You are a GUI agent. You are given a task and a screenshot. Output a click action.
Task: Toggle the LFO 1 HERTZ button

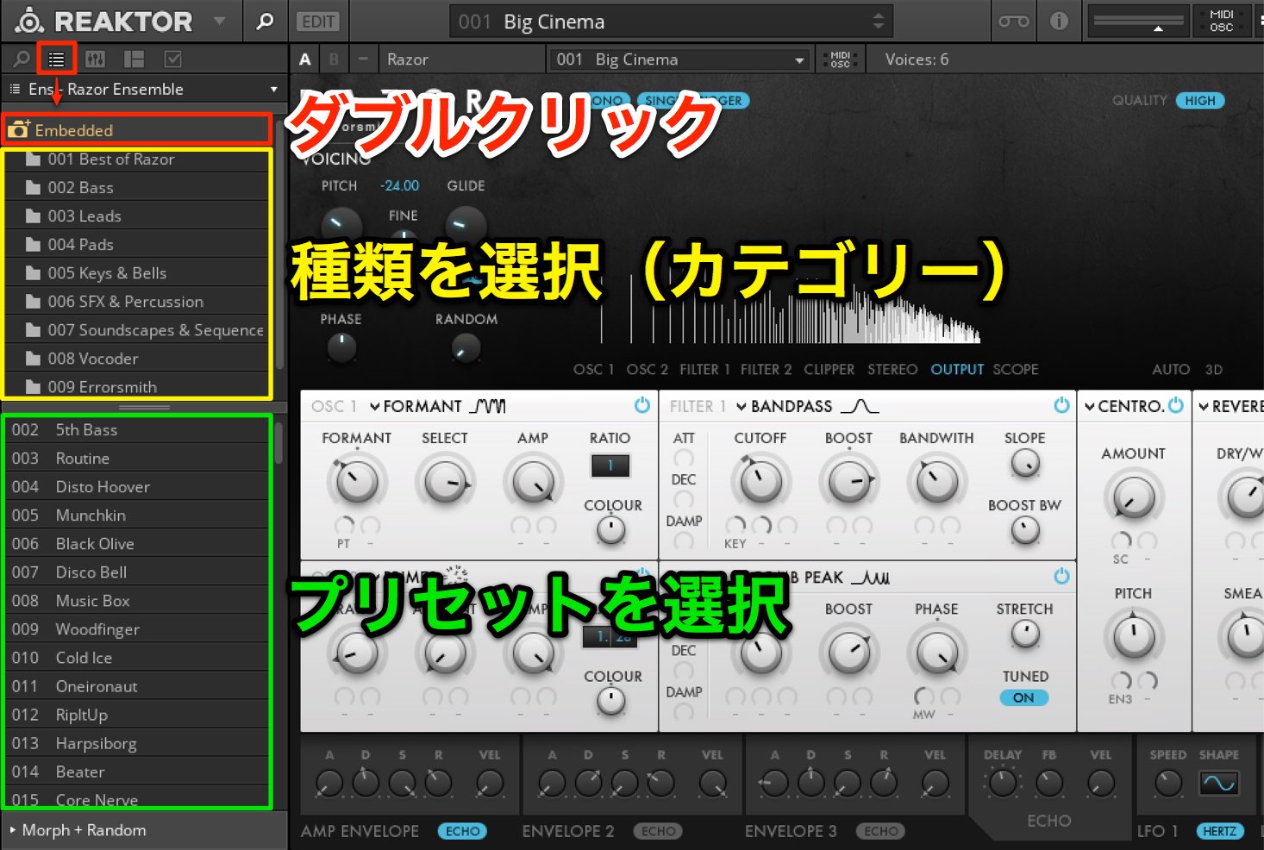click(1220, 831)
